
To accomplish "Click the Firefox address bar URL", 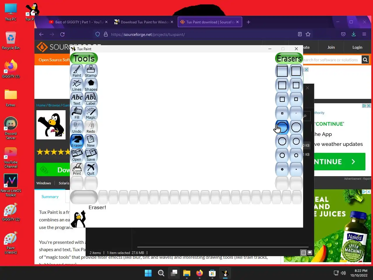I will [x=148, y=34].
